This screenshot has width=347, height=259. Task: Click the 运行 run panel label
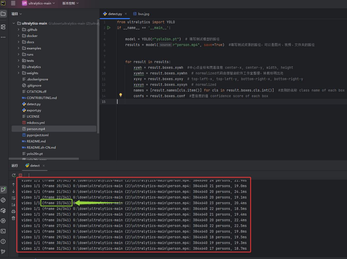tap(15, 166)
